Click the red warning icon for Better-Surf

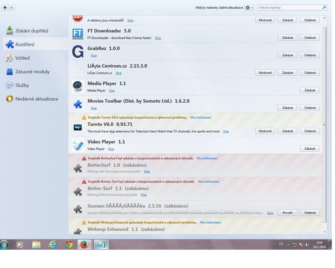pos(84,182)
